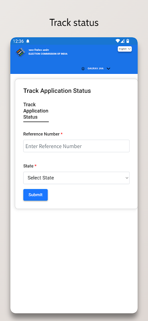This screenshot has height=321, width=148.
Task: Tap the cellular signal icon
Action: click(122, 41)
